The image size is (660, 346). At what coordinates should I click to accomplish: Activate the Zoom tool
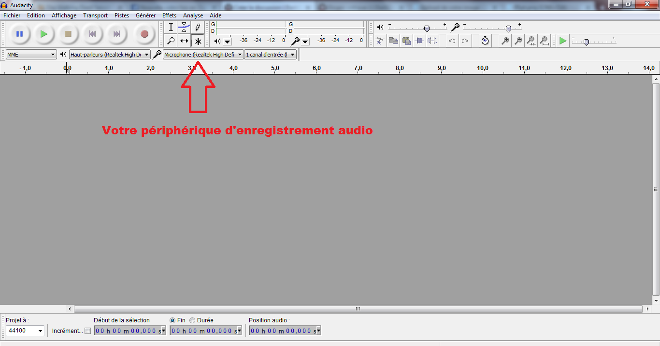[171, 41]
